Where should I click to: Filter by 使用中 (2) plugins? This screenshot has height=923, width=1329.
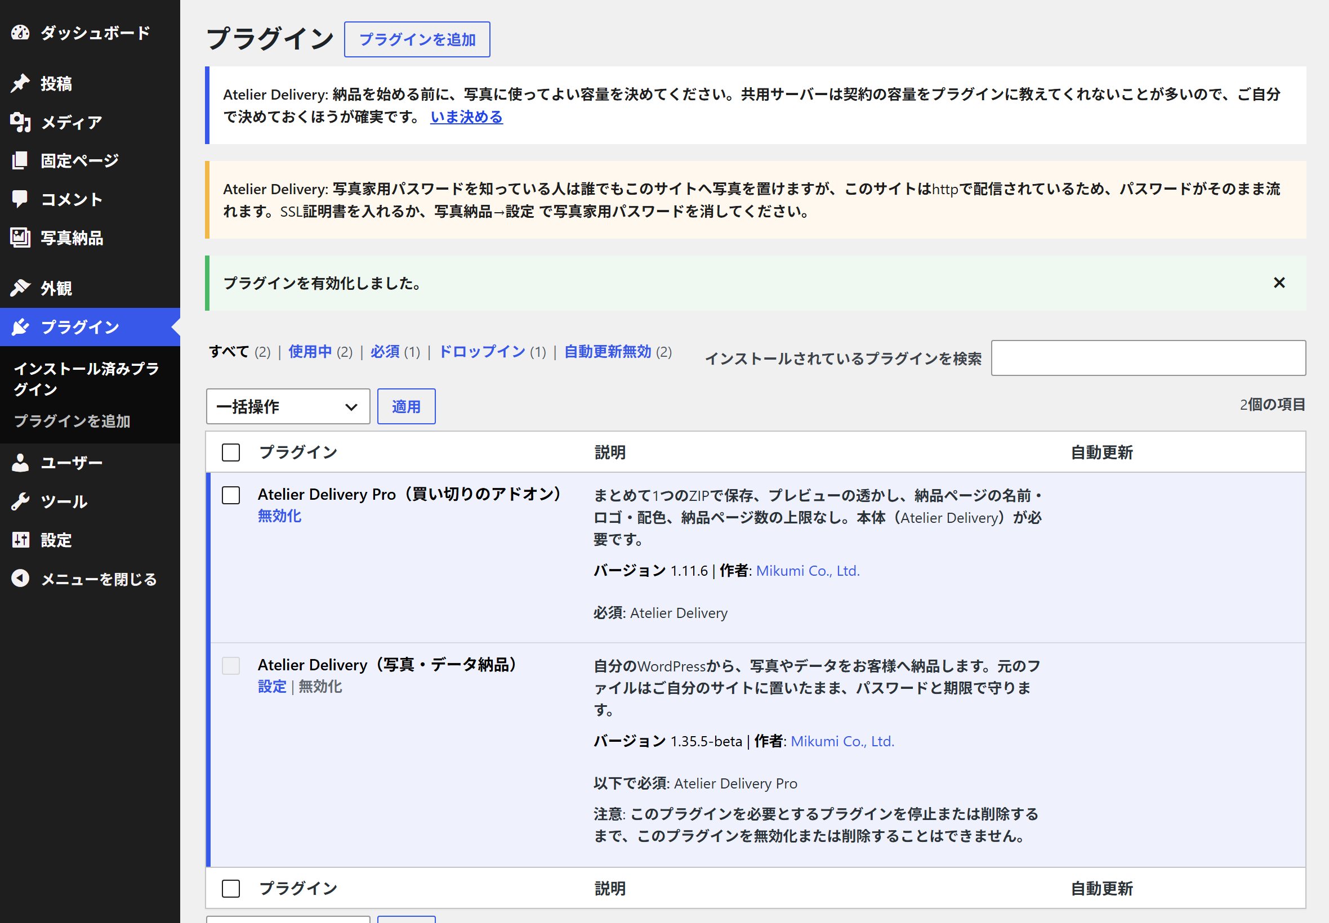320,352
